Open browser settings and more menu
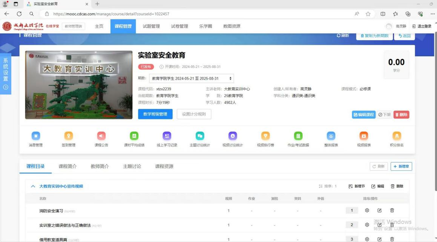 [x=432, y=14]
